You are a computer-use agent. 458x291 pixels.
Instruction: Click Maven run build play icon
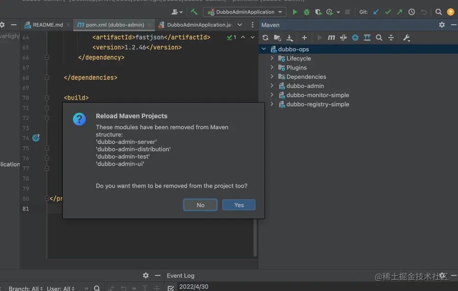coord(320,38)
